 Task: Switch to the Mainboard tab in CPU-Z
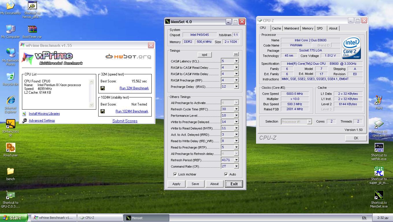[292, 28]
